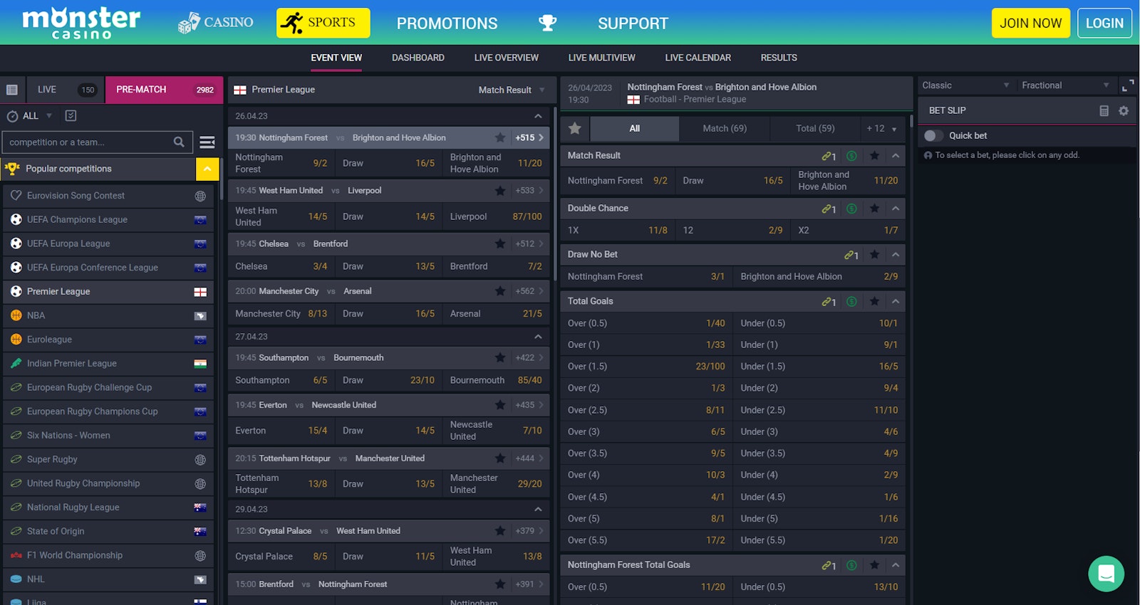Click the search magnifier icon
This screenshot has height=605, width=1140.
[x=179, y=142]
